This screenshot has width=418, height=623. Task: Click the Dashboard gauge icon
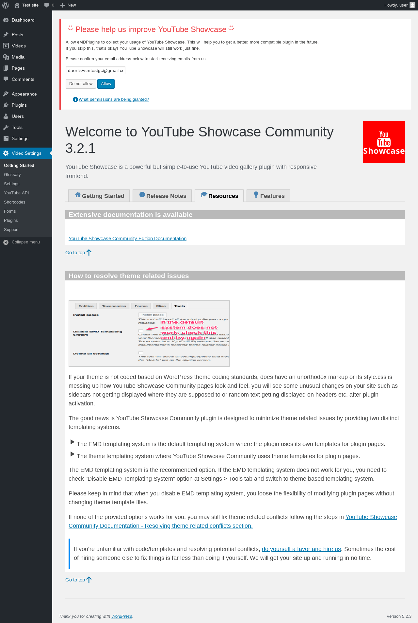6,20
